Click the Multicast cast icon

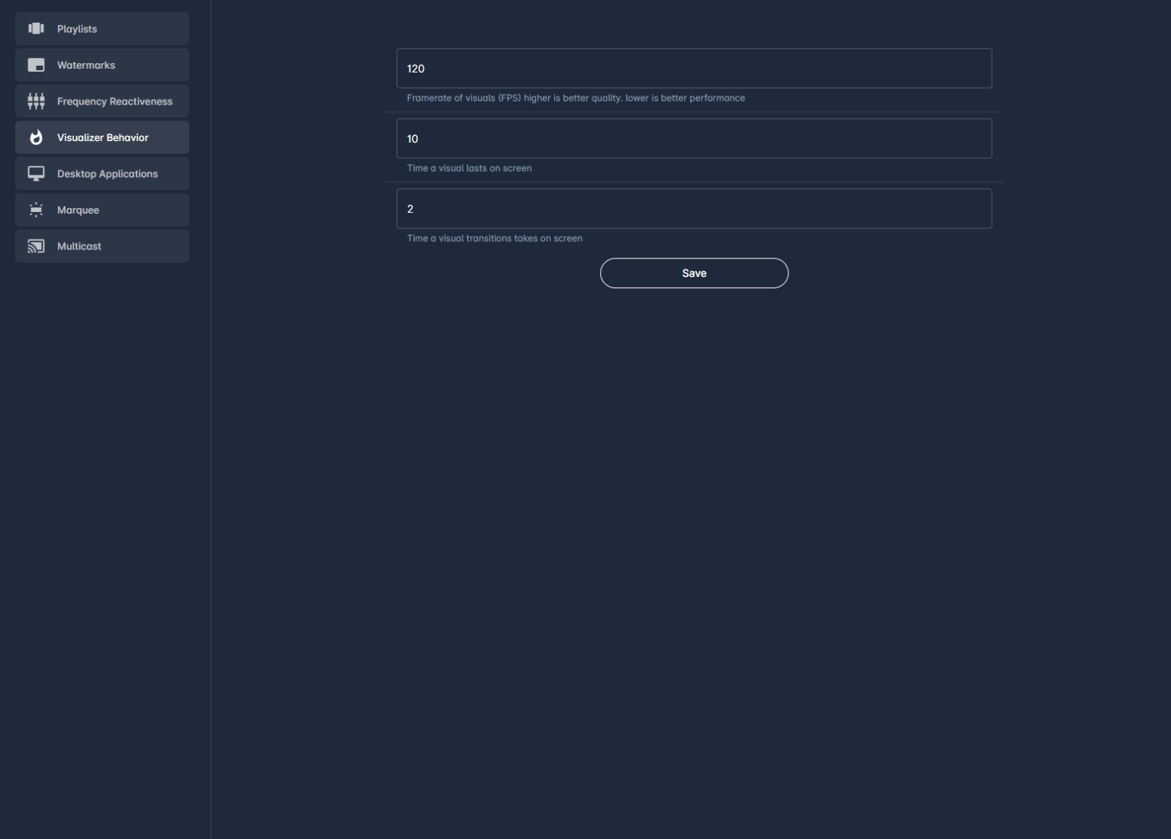click(36, 246)
